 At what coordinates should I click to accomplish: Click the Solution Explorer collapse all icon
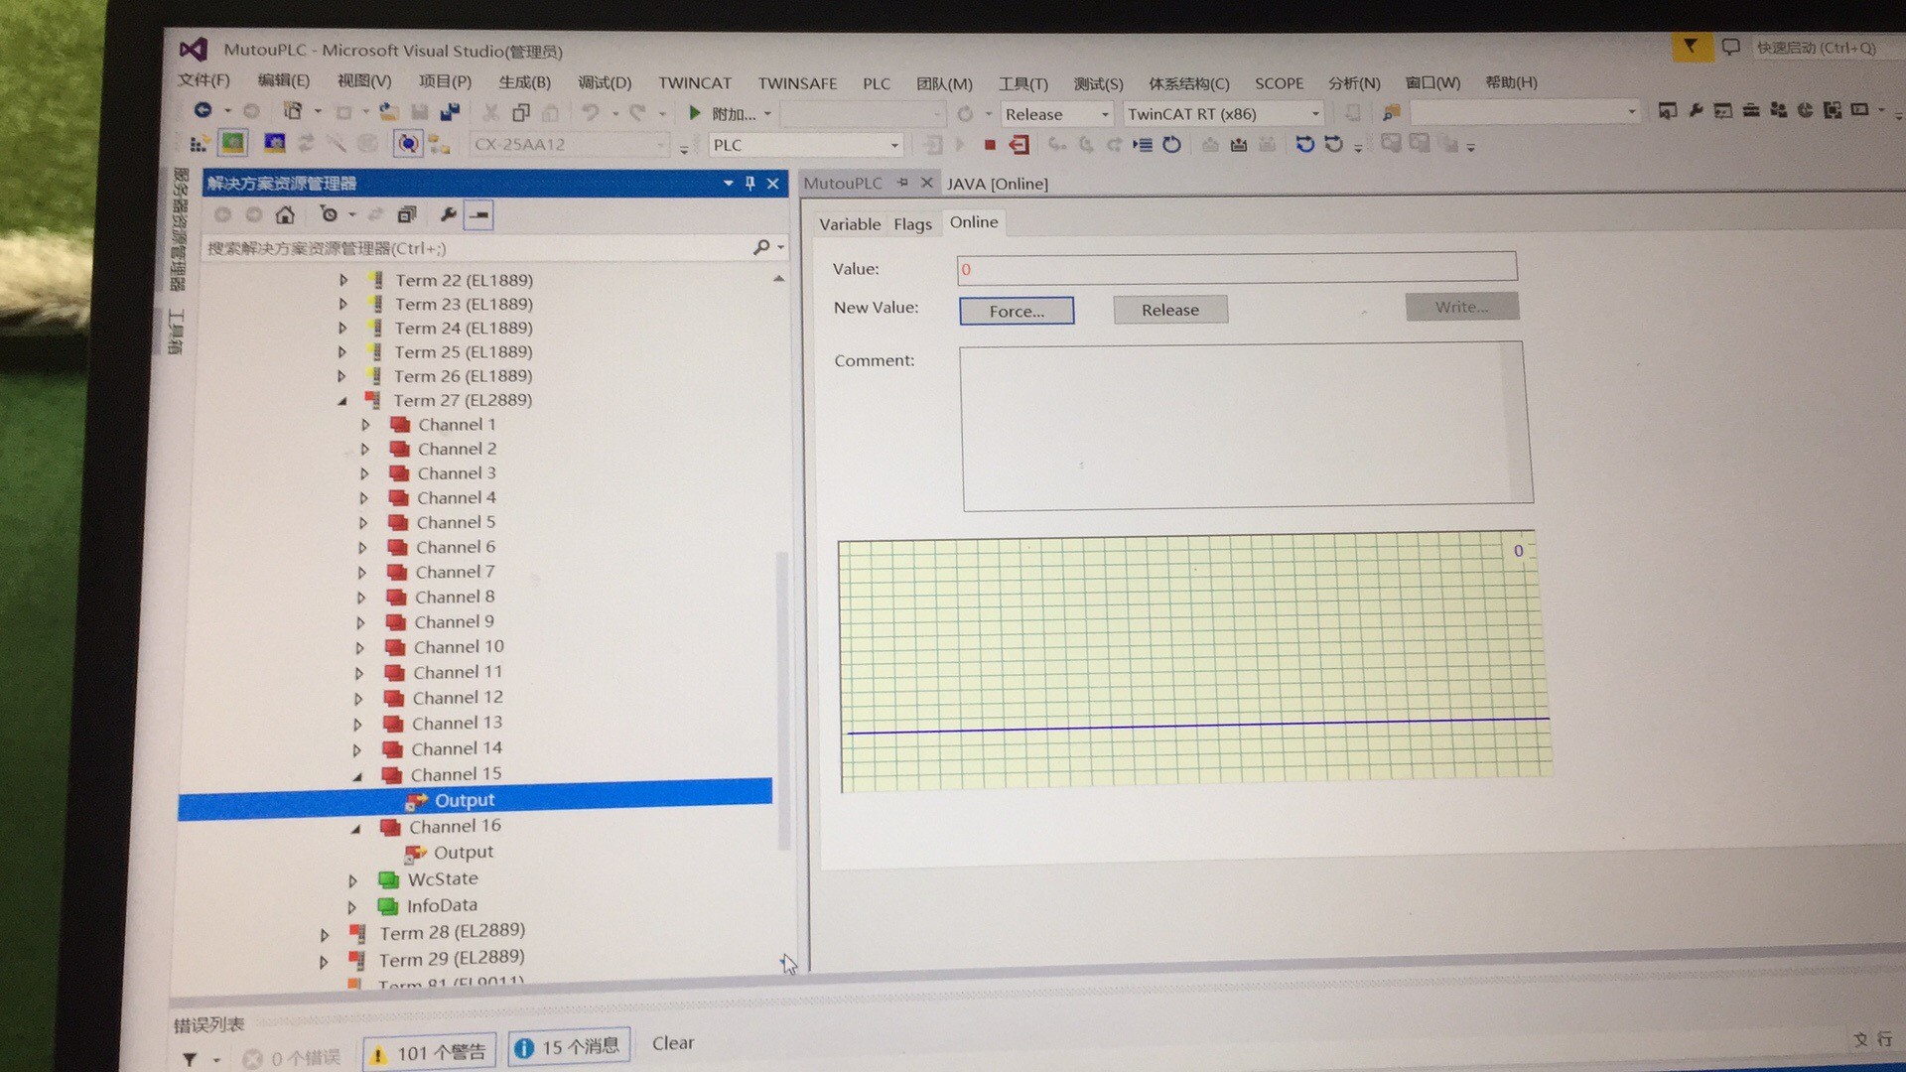point(407,214)
